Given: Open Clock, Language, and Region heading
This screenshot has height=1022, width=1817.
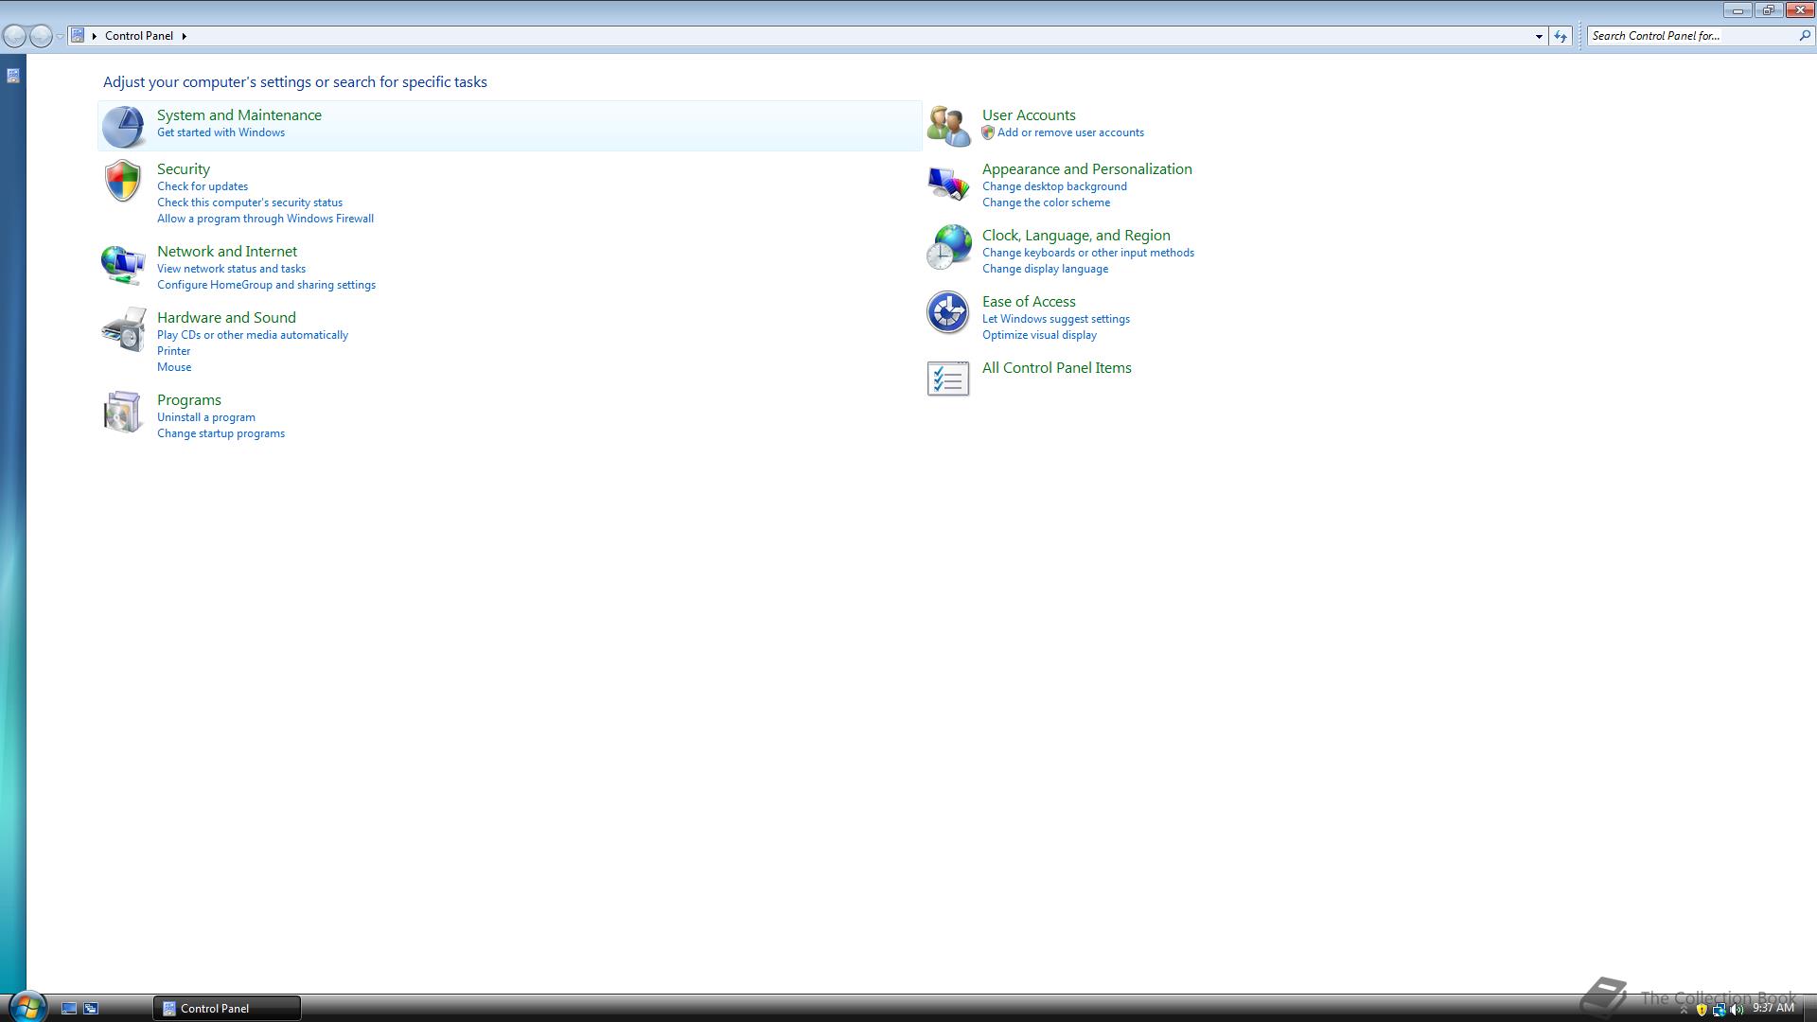Looking at the screenshot, I should tap(1076, 235).
